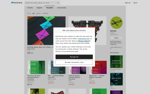The image size is (150, 94).
Task: Open The Hear Of Now cassette thumbnail
Action: [x=36, y=67]
